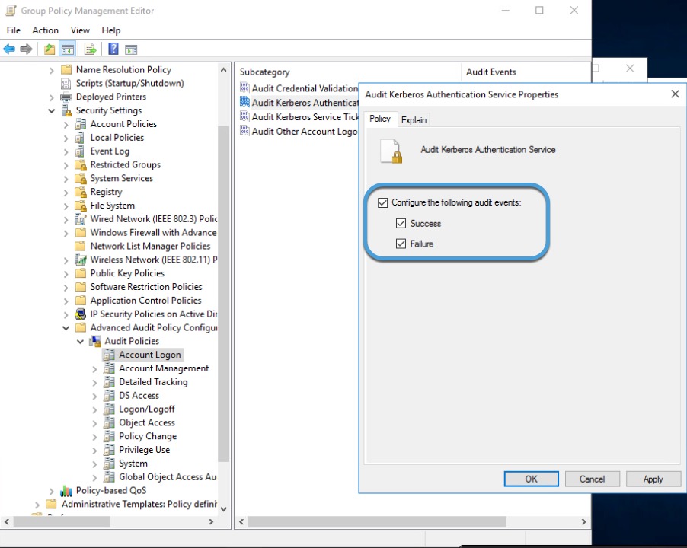Click the Audit Other Account Logon Events icon

point(244,131)
